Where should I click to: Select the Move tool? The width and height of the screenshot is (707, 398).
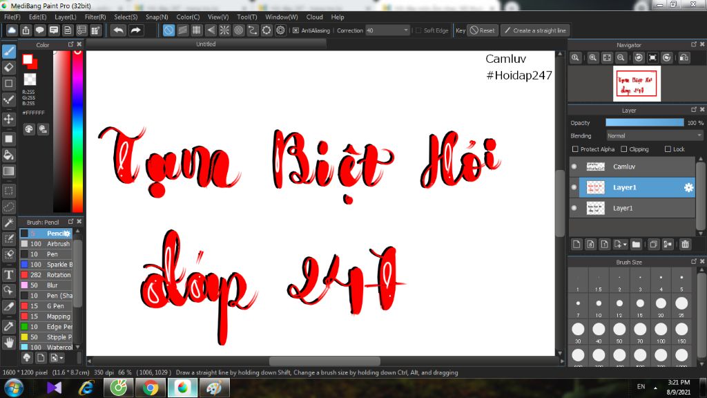(x=8, y=119)
